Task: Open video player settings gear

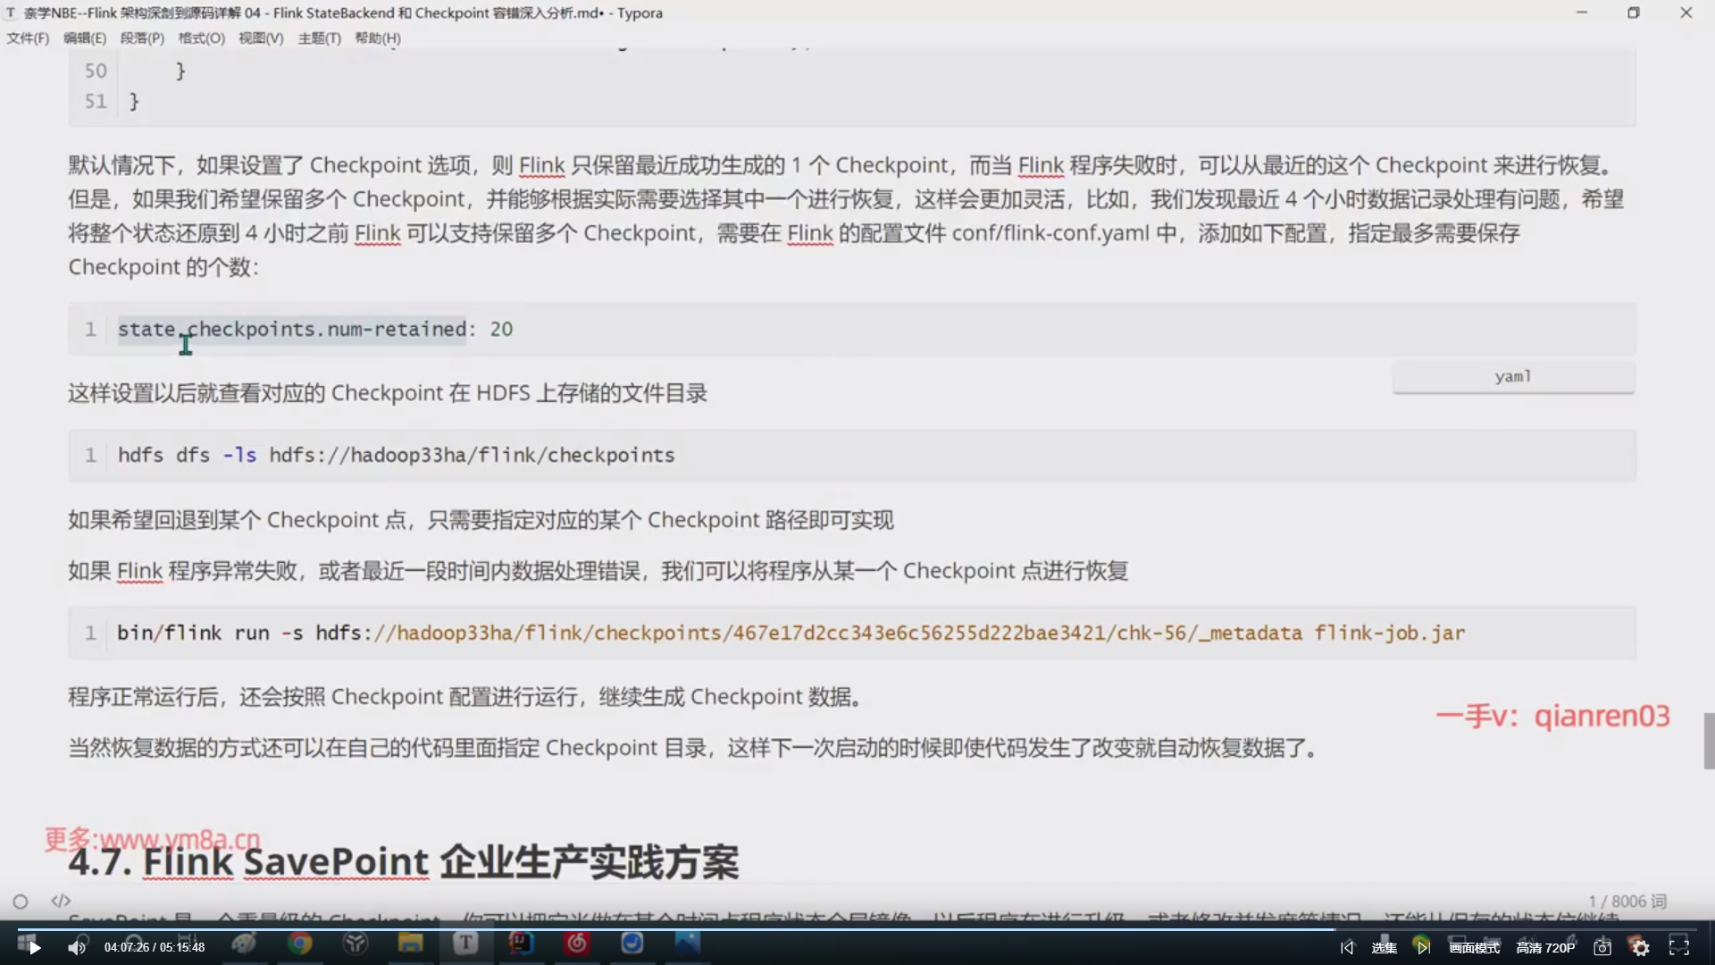Action: pyautogui.click(x=1641, y=948)
